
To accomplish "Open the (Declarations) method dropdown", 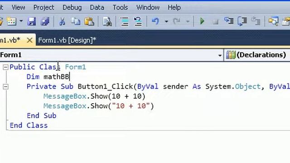I will (x=257, y=55).
